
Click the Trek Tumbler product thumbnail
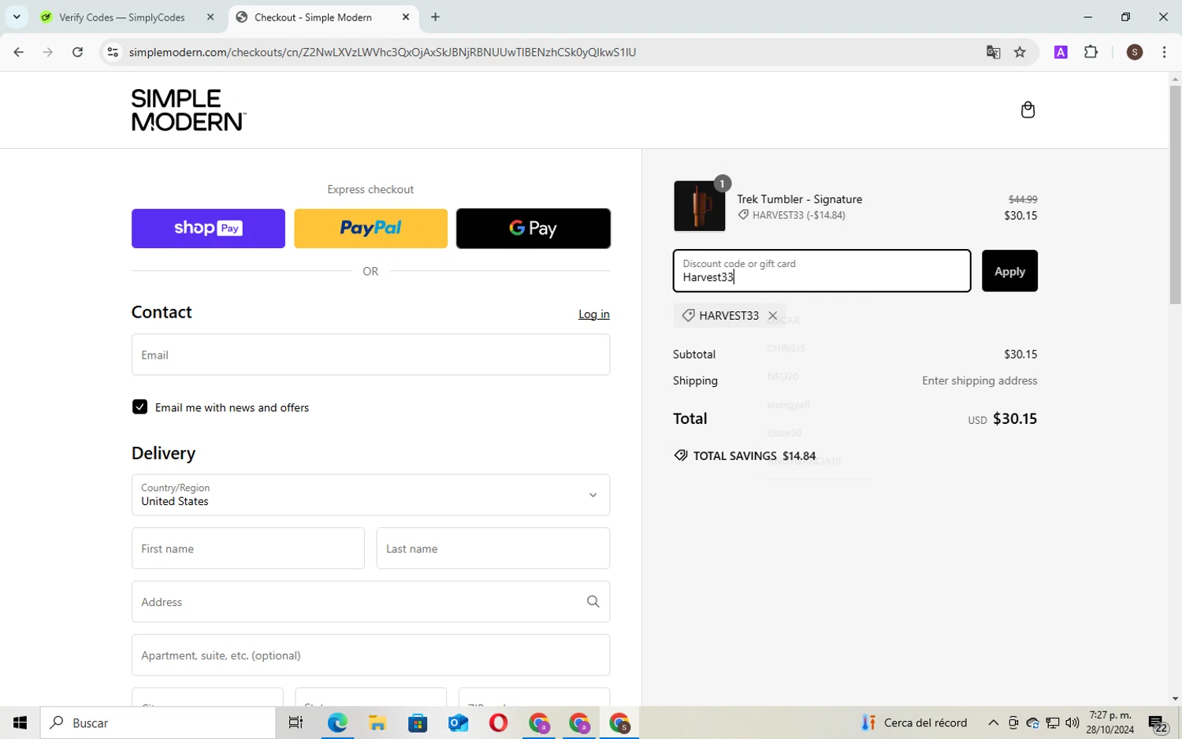pos(700,206)
